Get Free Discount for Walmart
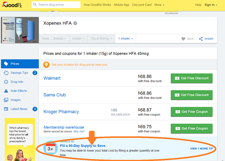This screenshot has width=225, height=161. tap(192, 78)
